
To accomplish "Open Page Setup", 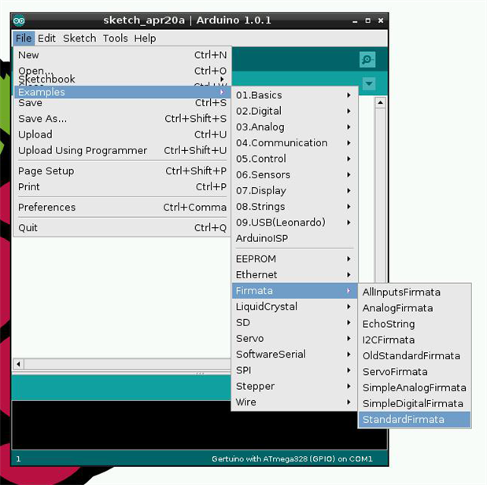I will tap(123, 171).
